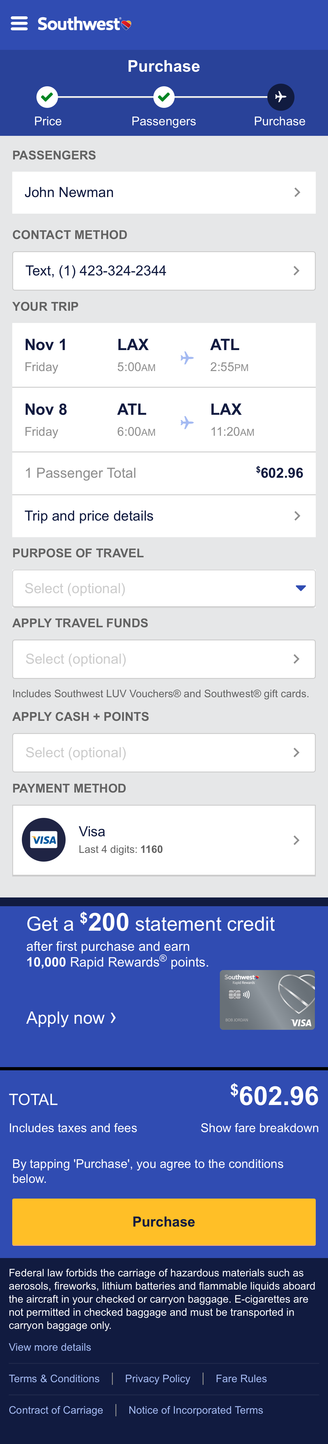Open passenger details for John Newman
Image resolution: width=328 pixels, height=1444 pixels.
[164, 192]
